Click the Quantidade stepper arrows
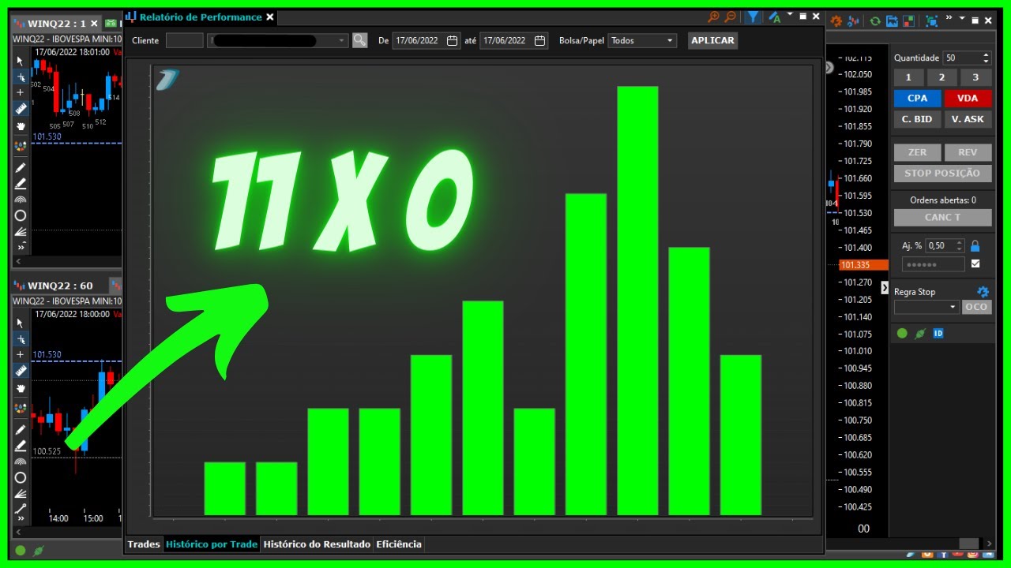Viewport: 1011px width, 568px height. click(x=986, y=58)
